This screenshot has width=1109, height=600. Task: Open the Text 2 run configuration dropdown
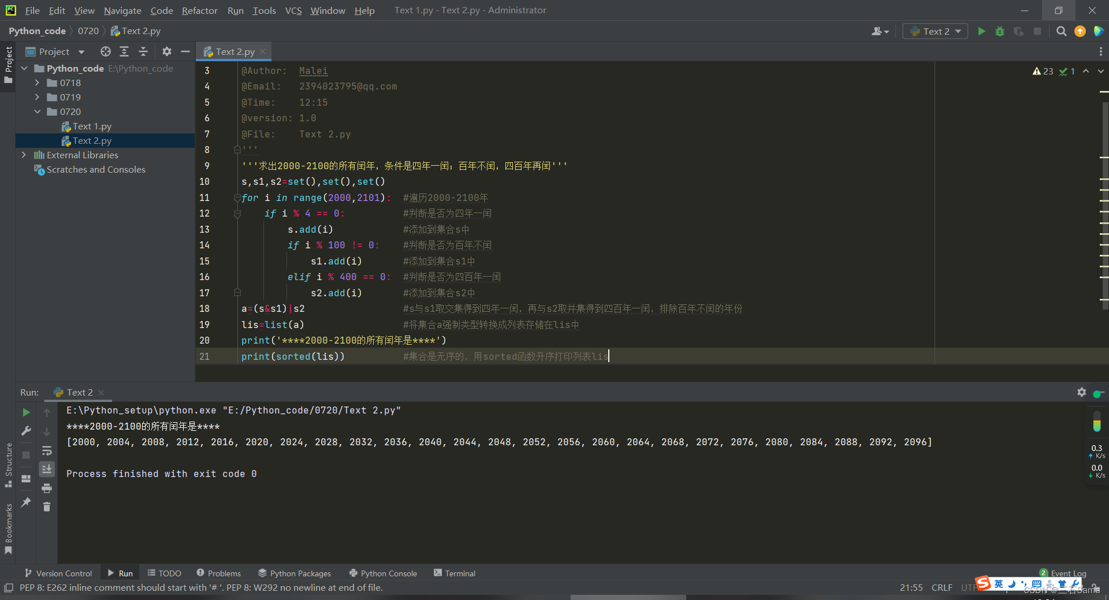tap(934, 31)
